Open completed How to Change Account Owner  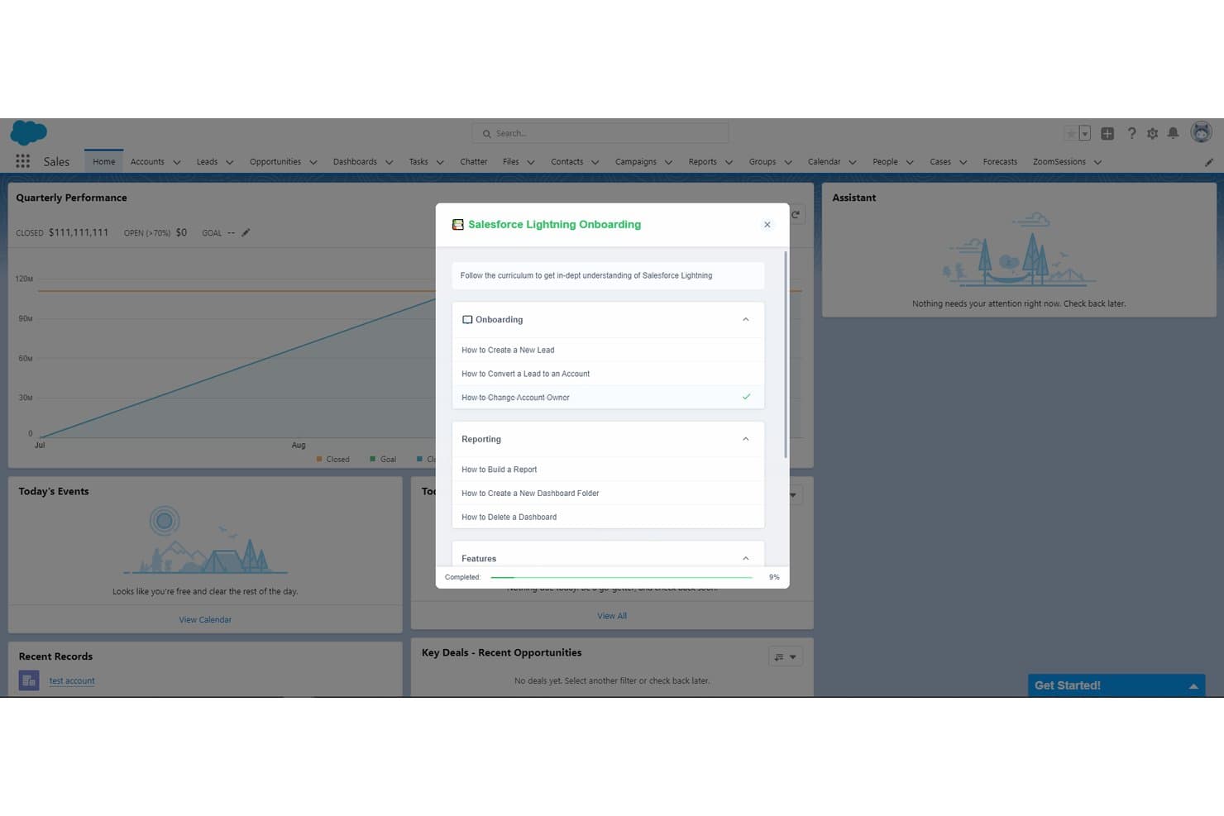click(x=608, y=398)
